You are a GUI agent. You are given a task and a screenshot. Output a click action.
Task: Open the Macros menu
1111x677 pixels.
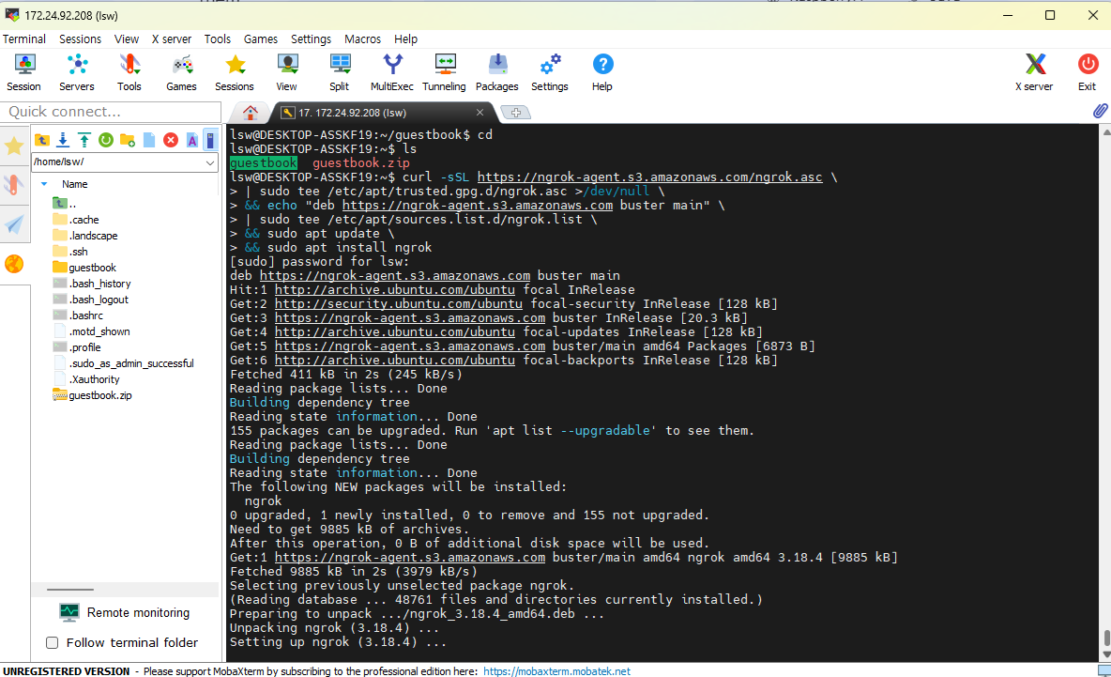click(x=363, y=39)
